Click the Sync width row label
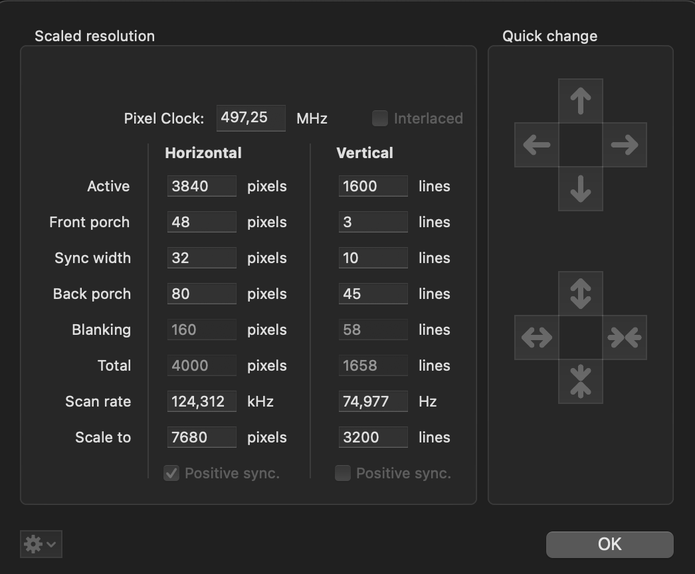The width and height of the screenshot is (695, 574). (x=92, y=258)
